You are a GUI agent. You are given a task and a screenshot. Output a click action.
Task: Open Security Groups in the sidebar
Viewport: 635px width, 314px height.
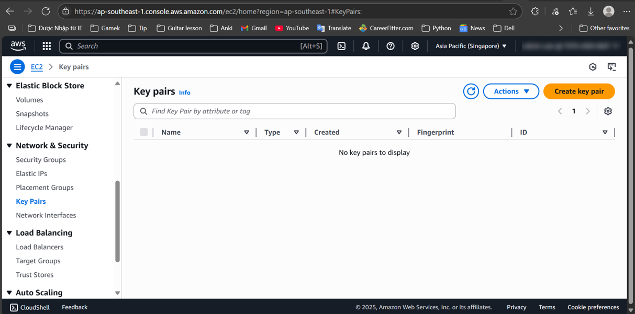pyautogui.click(x=41, y=160)
